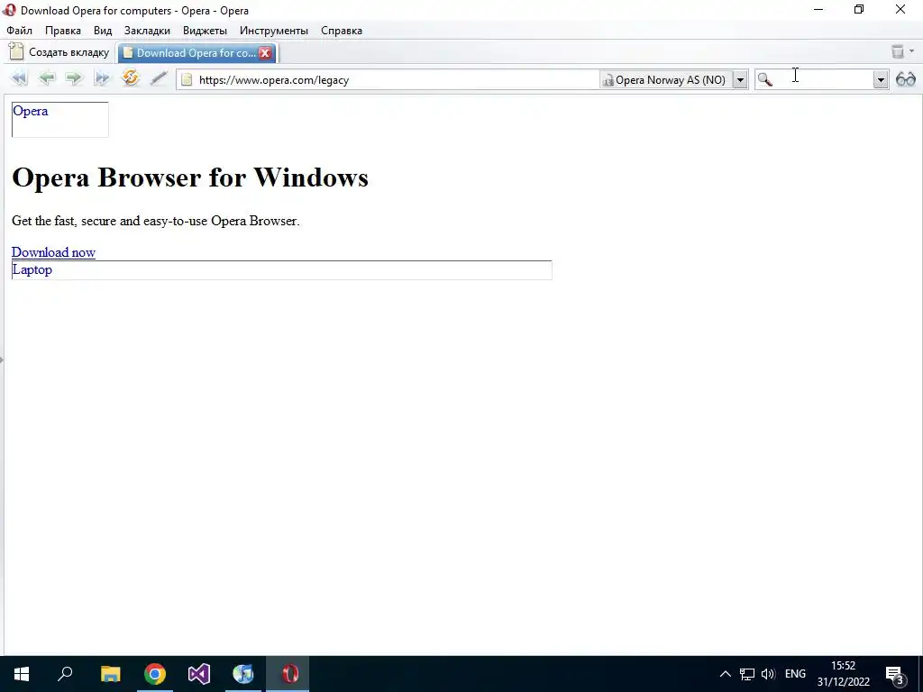Open Windows taskbar search
Viewport: 923px width, 692px height.
(x=65, y=674)
